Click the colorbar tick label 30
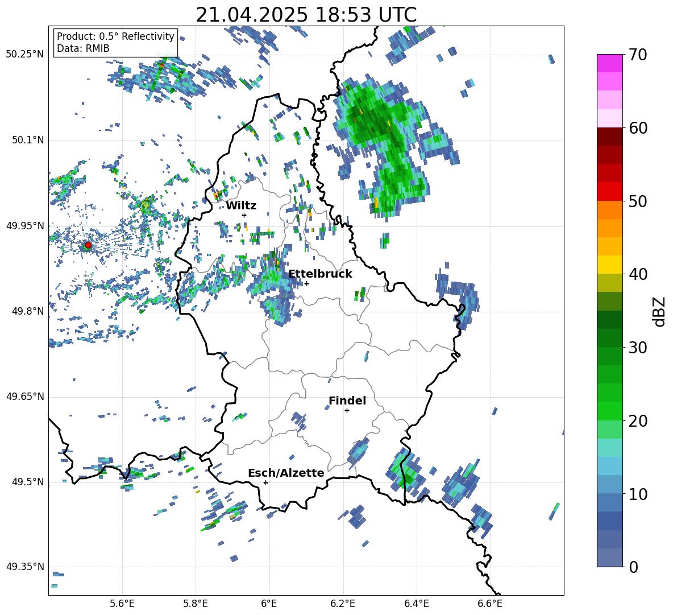The height and width of the screenshot is (615, 673). tap(638, 348)
